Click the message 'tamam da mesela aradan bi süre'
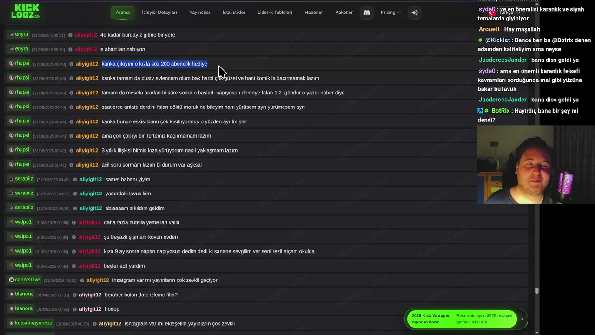The image size is (595, 335). (x=223, y=93)
